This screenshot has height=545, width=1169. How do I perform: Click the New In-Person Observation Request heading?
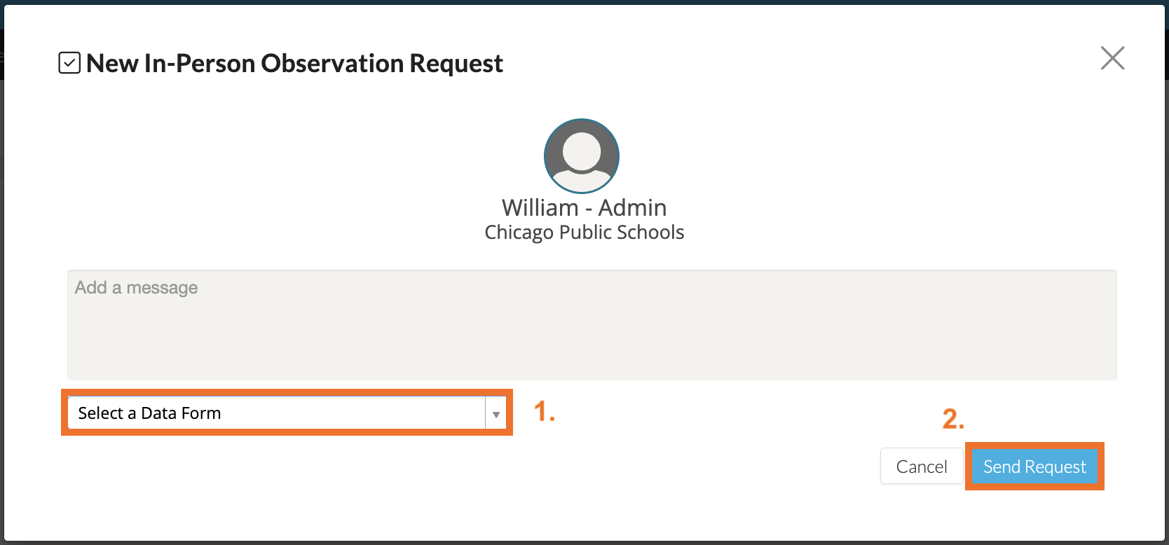294,64
